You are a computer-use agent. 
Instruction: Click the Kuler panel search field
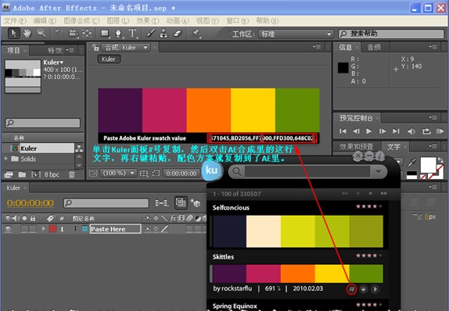[x=307, y=172]
